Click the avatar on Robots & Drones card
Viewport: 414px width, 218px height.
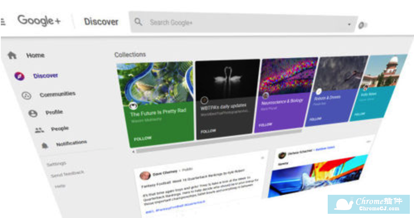(319, 91)
